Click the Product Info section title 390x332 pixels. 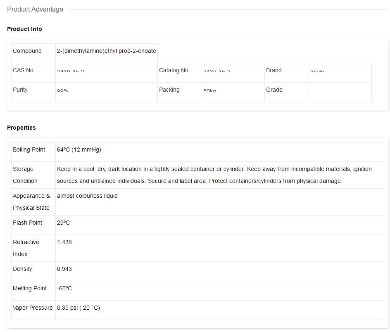[x=24, y=29]
